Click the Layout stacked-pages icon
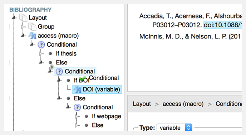This screenshot has width=246, height=135. [x=23, y=17]
